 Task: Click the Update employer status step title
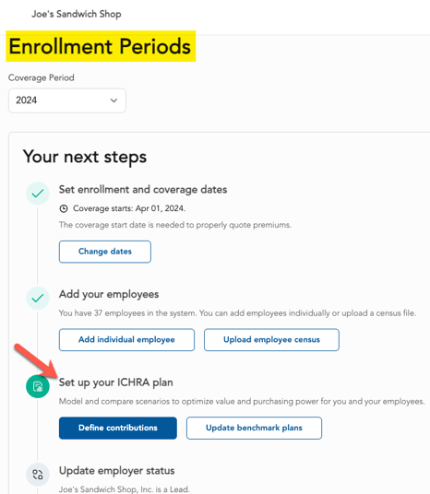pyautogui.click(x=117, y=471)
